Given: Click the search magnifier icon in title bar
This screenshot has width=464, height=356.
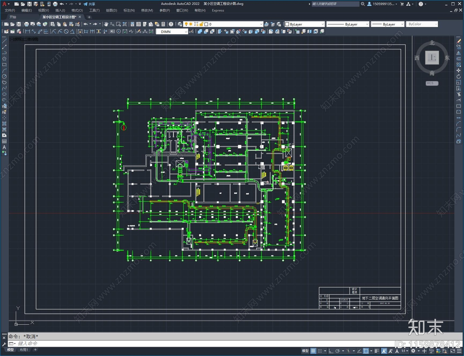Looking at the screenshot, I should [363, 4].
